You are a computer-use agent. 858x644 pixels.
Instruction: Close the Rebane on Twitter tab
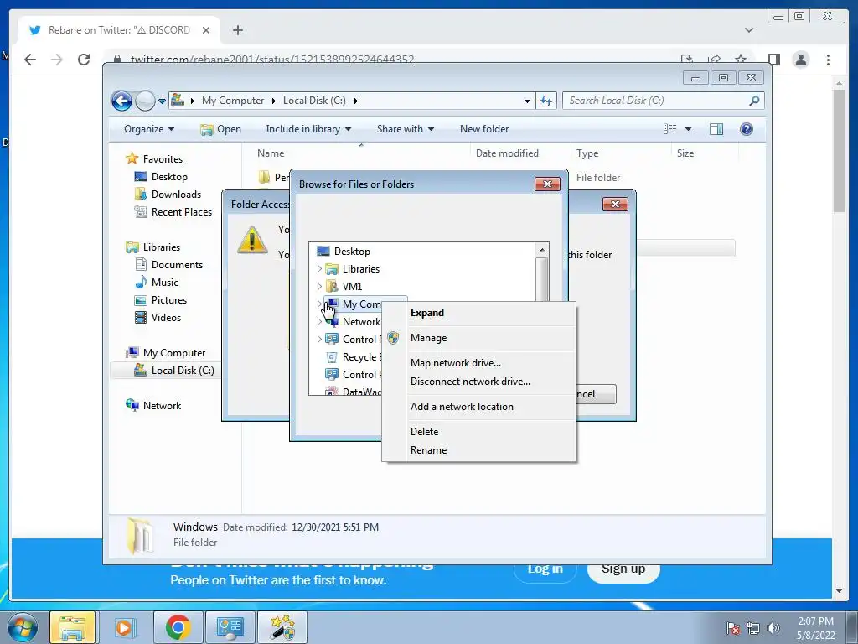click(206, 30)
